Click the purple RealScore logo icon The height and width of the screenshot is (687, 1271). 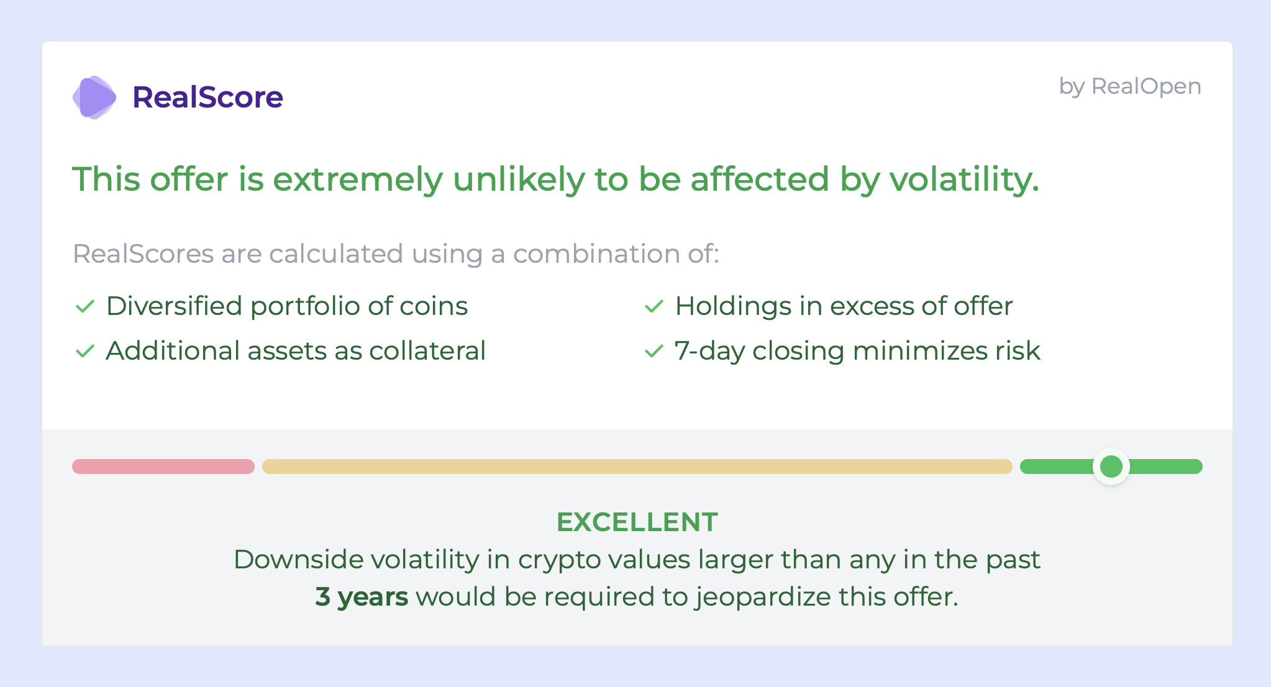tap(94, 98)
